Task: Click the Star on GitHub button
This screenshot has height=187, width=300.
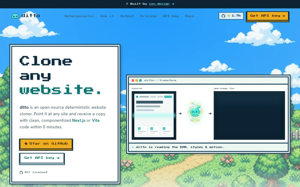Action: pos(46,144)
